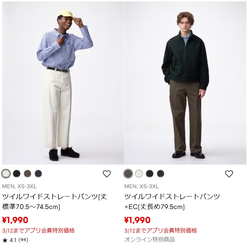Choose black swatch on left product
This screenshot has height=244, width=248.
point(17,174)
